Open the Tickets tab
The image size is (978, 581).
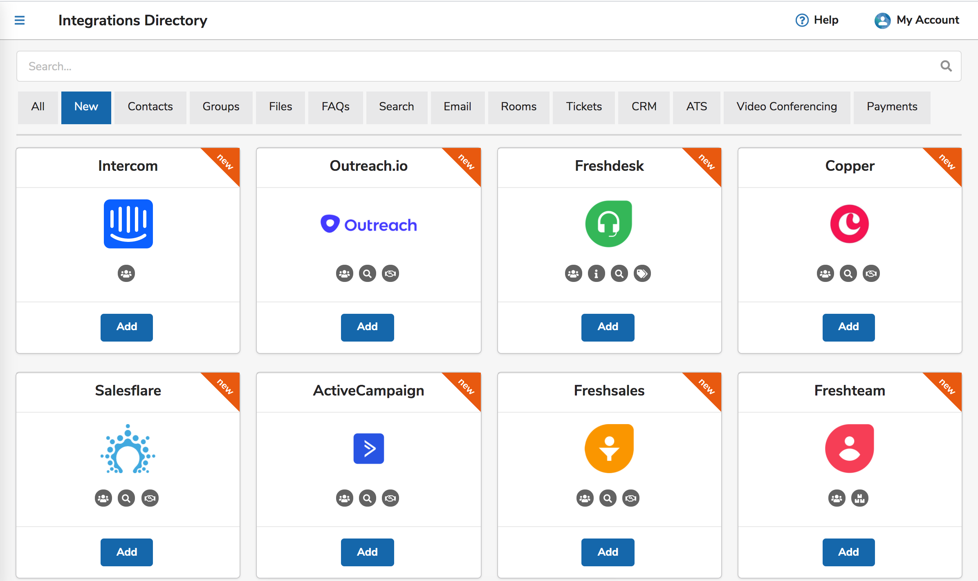[584, 107]
